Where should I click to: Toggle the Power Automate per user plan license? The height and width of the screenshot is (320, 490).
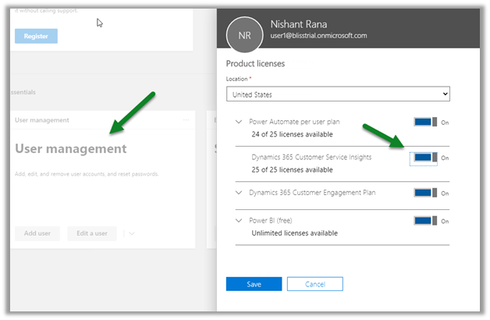pos(425,123)
